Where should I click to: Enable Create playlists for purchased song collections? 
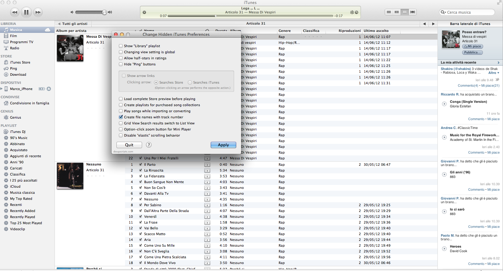click(121, 105)
